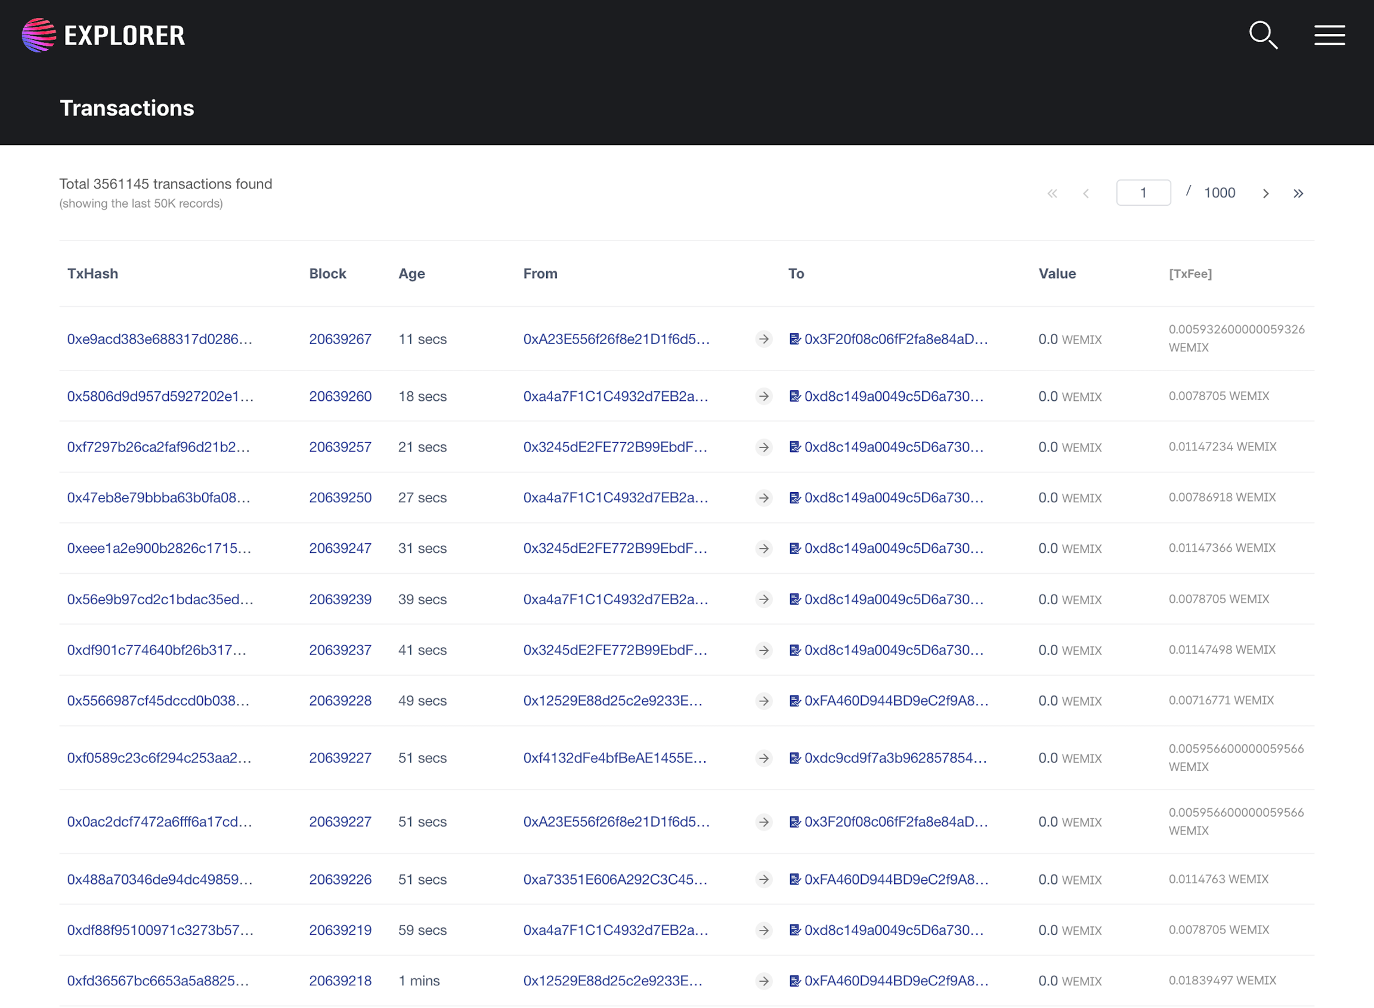Toggle the [TxFee] column header
Screen dimensions: 1374x1008
pyautogui.click(x=1190, y=273)
